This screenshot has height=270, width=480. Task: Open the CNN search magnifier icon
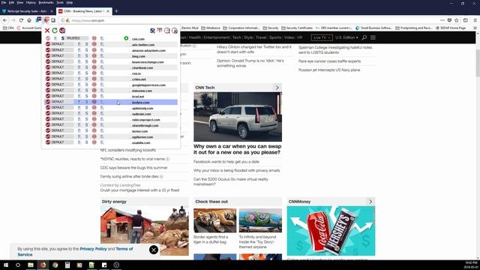364,37
